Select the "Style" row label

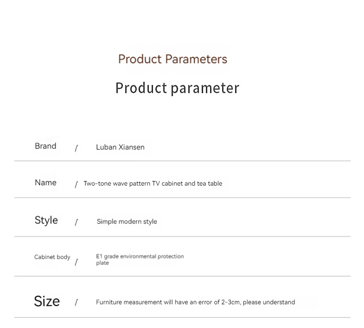[x=46, y=220]
